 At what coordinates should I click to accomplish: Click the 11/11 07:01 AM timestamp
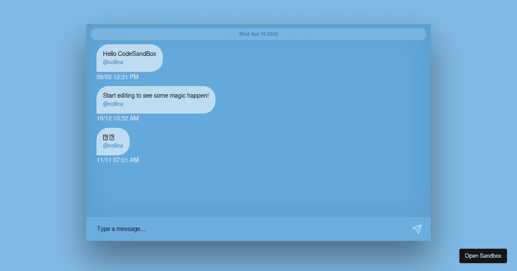(117, 160)
